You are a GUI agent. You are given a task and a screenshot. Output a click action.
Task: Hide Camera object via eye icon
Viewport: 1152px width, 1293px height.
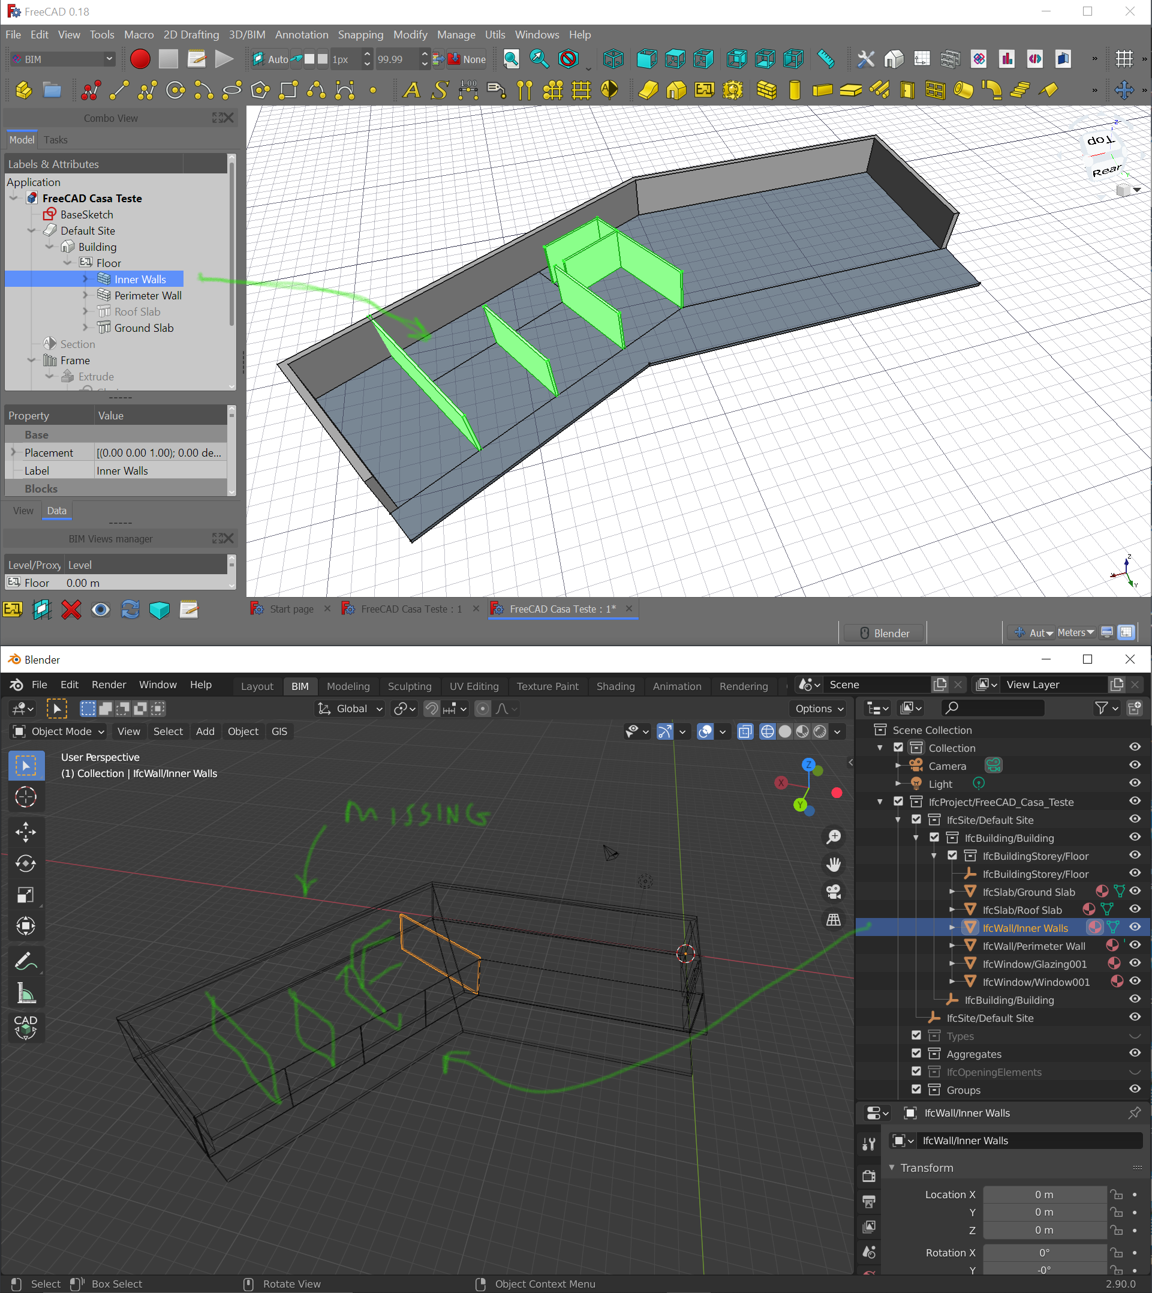click(1135, 765)
